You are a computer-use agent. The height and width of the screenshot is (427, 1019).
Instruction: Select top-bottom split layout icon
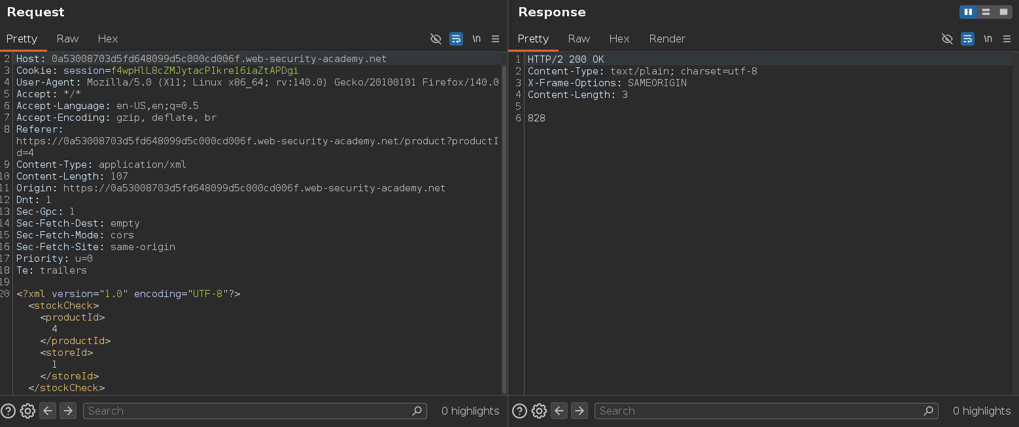986,12
